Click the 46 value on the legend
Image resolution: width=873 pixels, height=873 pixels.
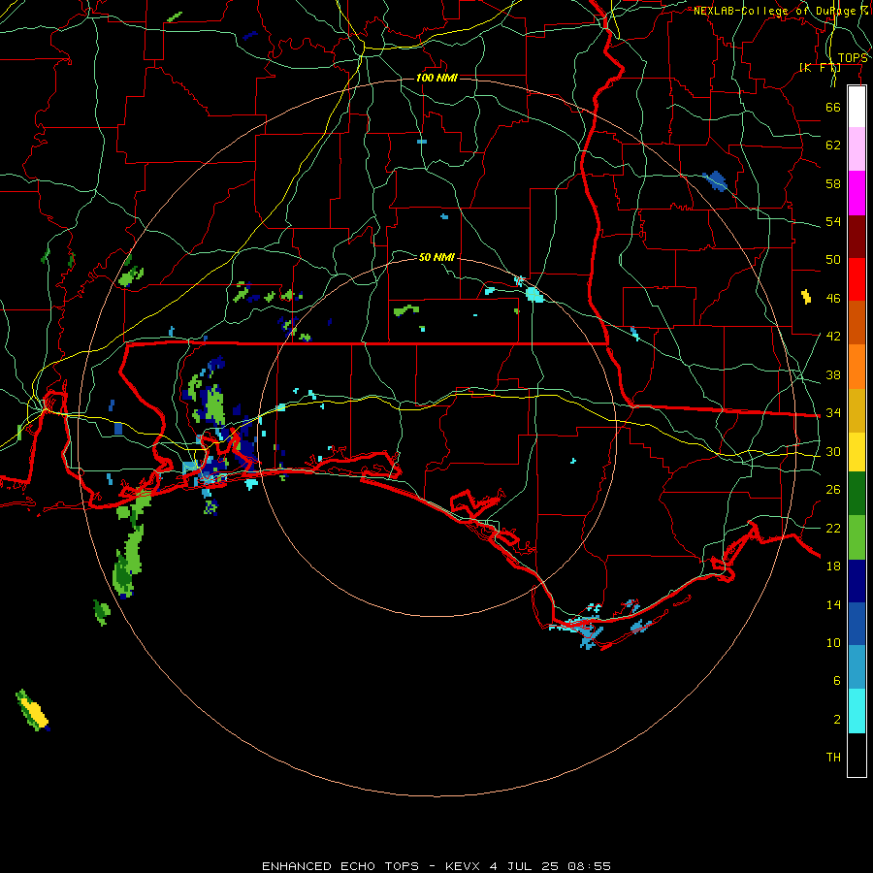tap(833, 299)
